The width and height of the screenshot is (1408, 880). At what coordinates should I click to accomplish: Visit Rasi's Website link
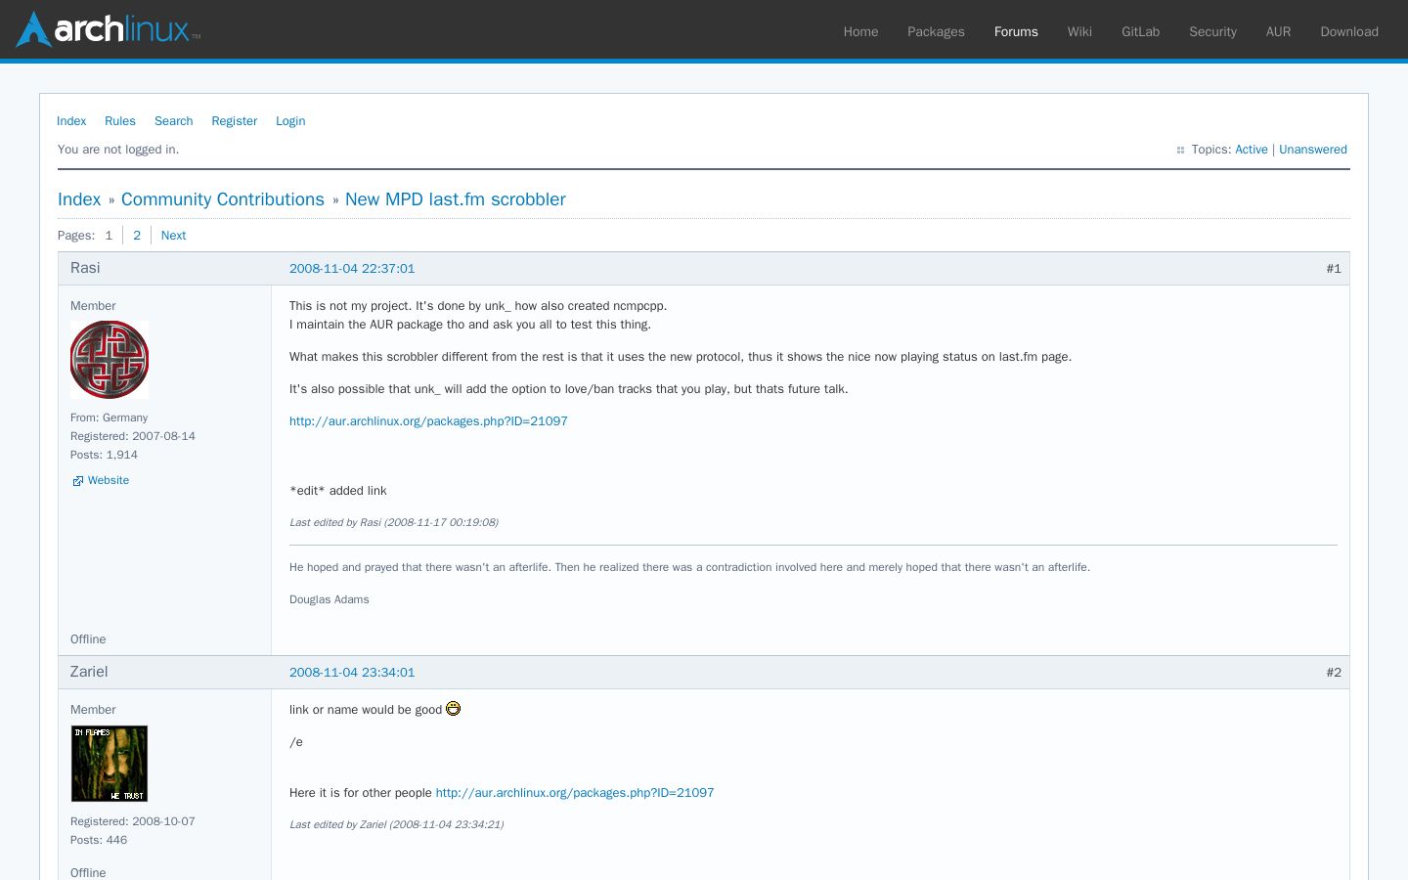[109, 481]
